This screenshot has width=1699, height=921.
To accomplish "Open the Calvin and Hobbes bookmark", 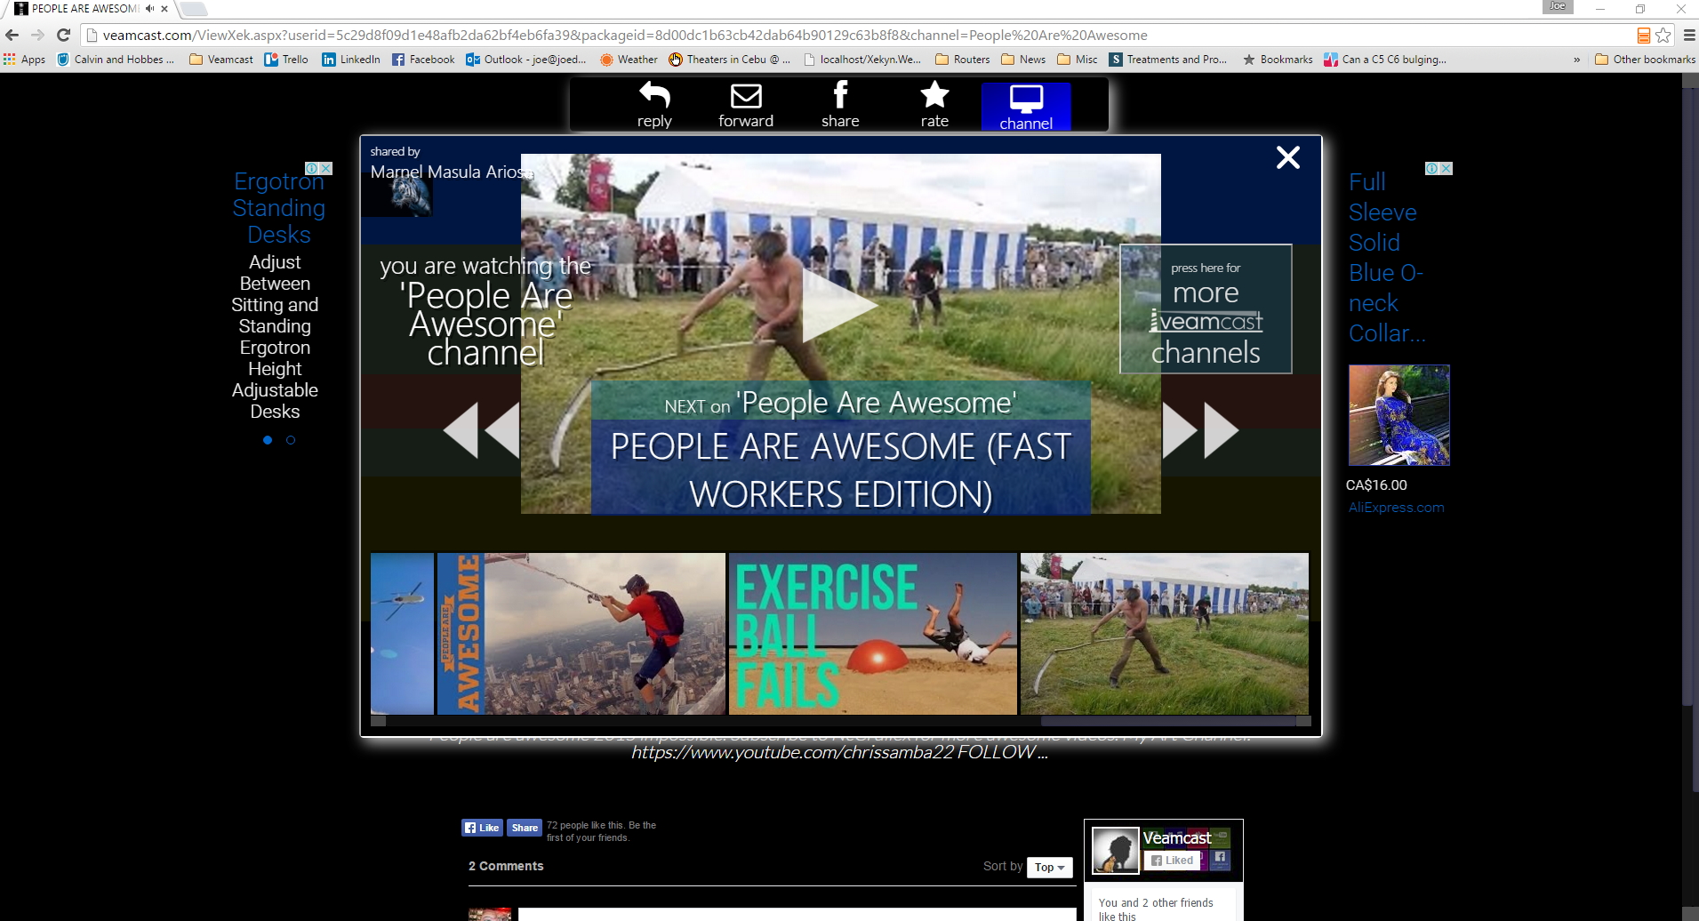I will click(x=116, y=60).
